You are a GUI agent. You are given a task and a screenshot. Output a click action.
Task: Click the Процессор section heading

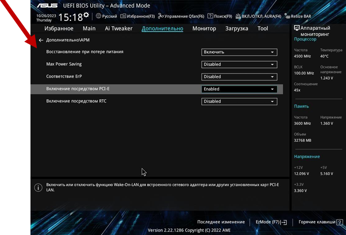coord(305,39)
